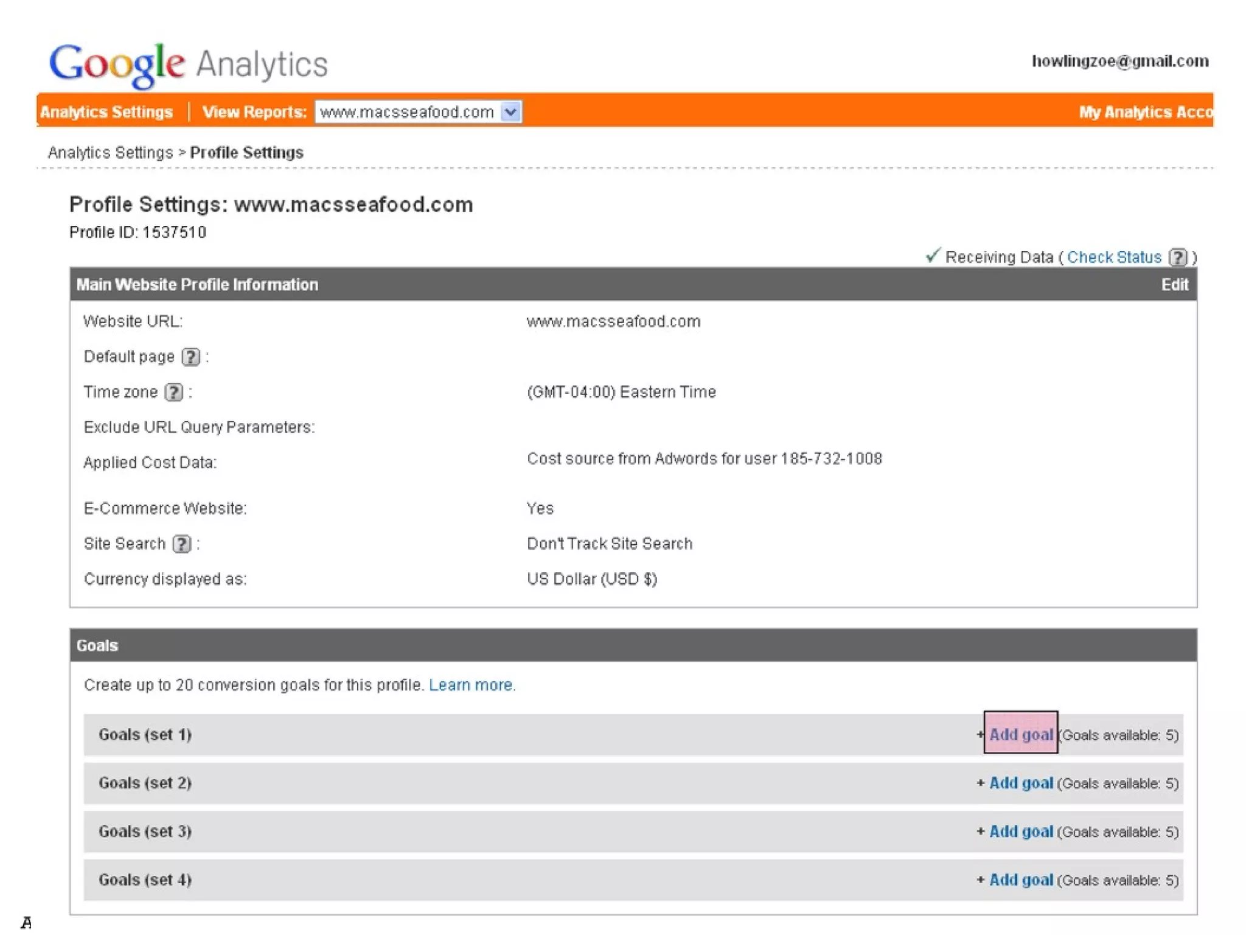Open the View Reports website dropdown
Screen dimensions: 1246x935
[408, 112]
